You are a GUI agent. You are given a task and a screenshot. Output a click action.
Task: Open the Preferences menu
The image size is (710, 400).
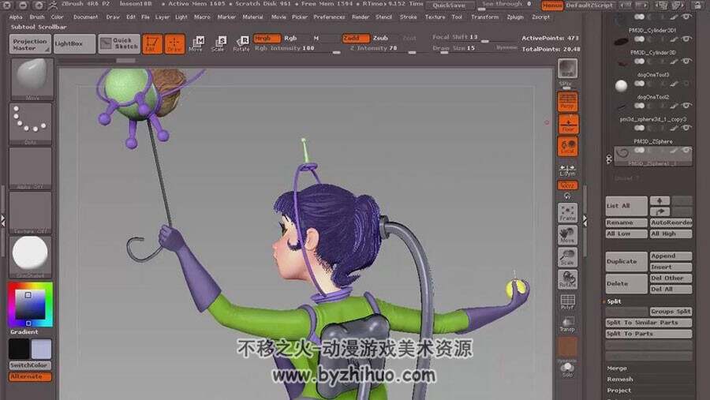(329, 17)
